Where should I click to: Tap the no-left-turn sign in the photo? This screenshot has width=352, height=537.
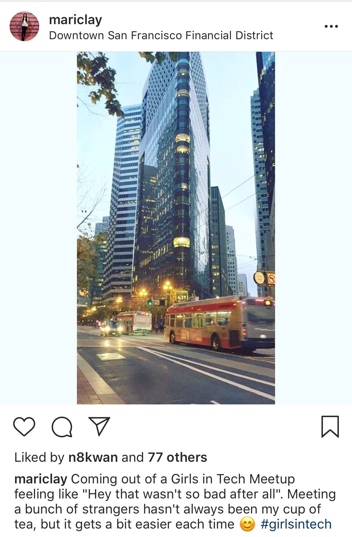(x=271, y=278)
